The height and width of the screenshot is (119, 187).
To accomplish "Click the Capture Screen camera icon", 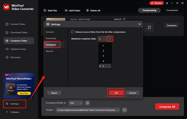I will (x=7, y=49).
